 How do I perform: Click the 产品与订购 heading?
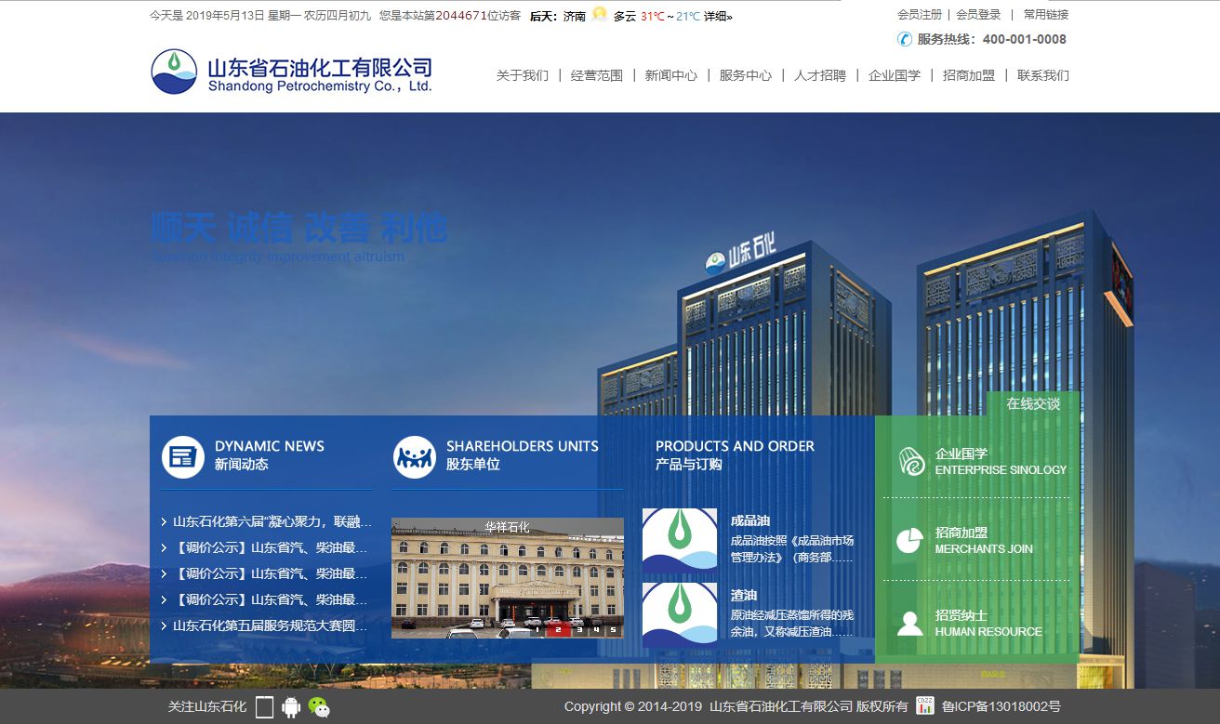(689, 464)
